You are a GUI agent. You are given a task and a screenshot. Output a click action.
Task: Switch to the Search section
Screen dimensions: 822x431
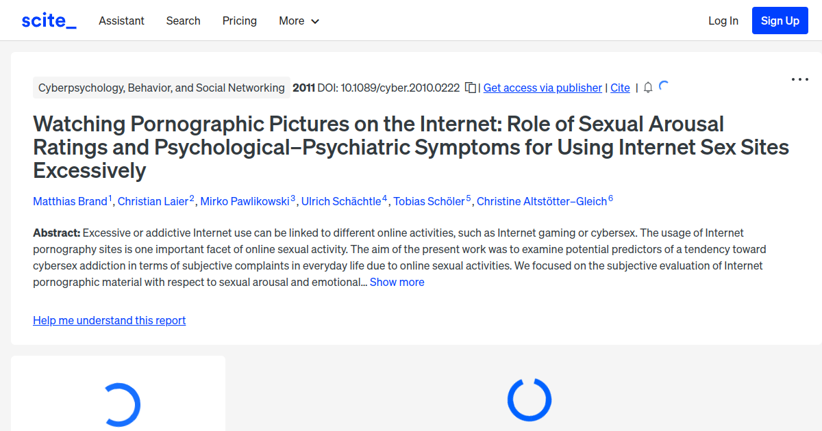tap(183, 21)
